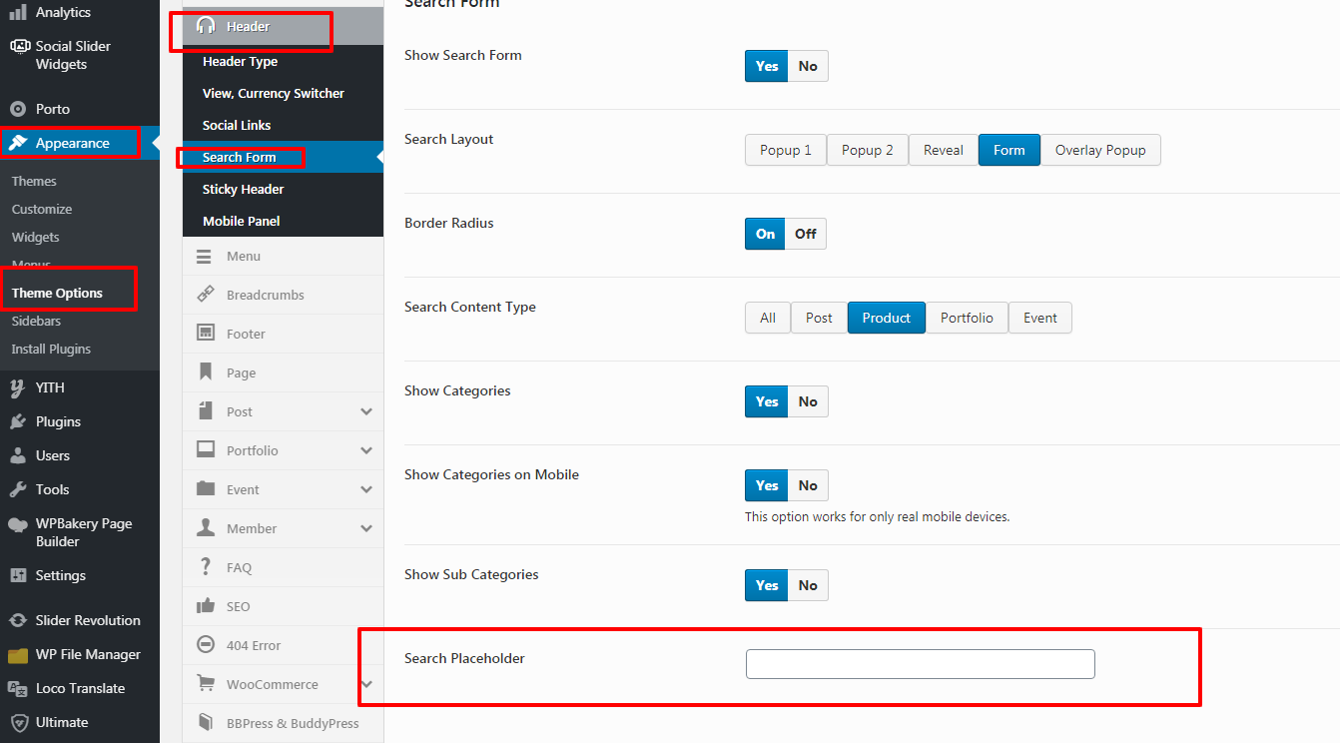Click the Search Placeholder text field
Screen dimensions: 1340x743
(921, 664)
